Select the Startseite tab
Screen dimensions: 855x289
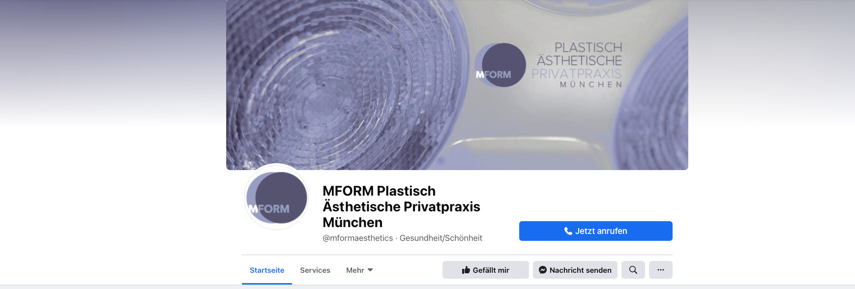coord(267,270)
